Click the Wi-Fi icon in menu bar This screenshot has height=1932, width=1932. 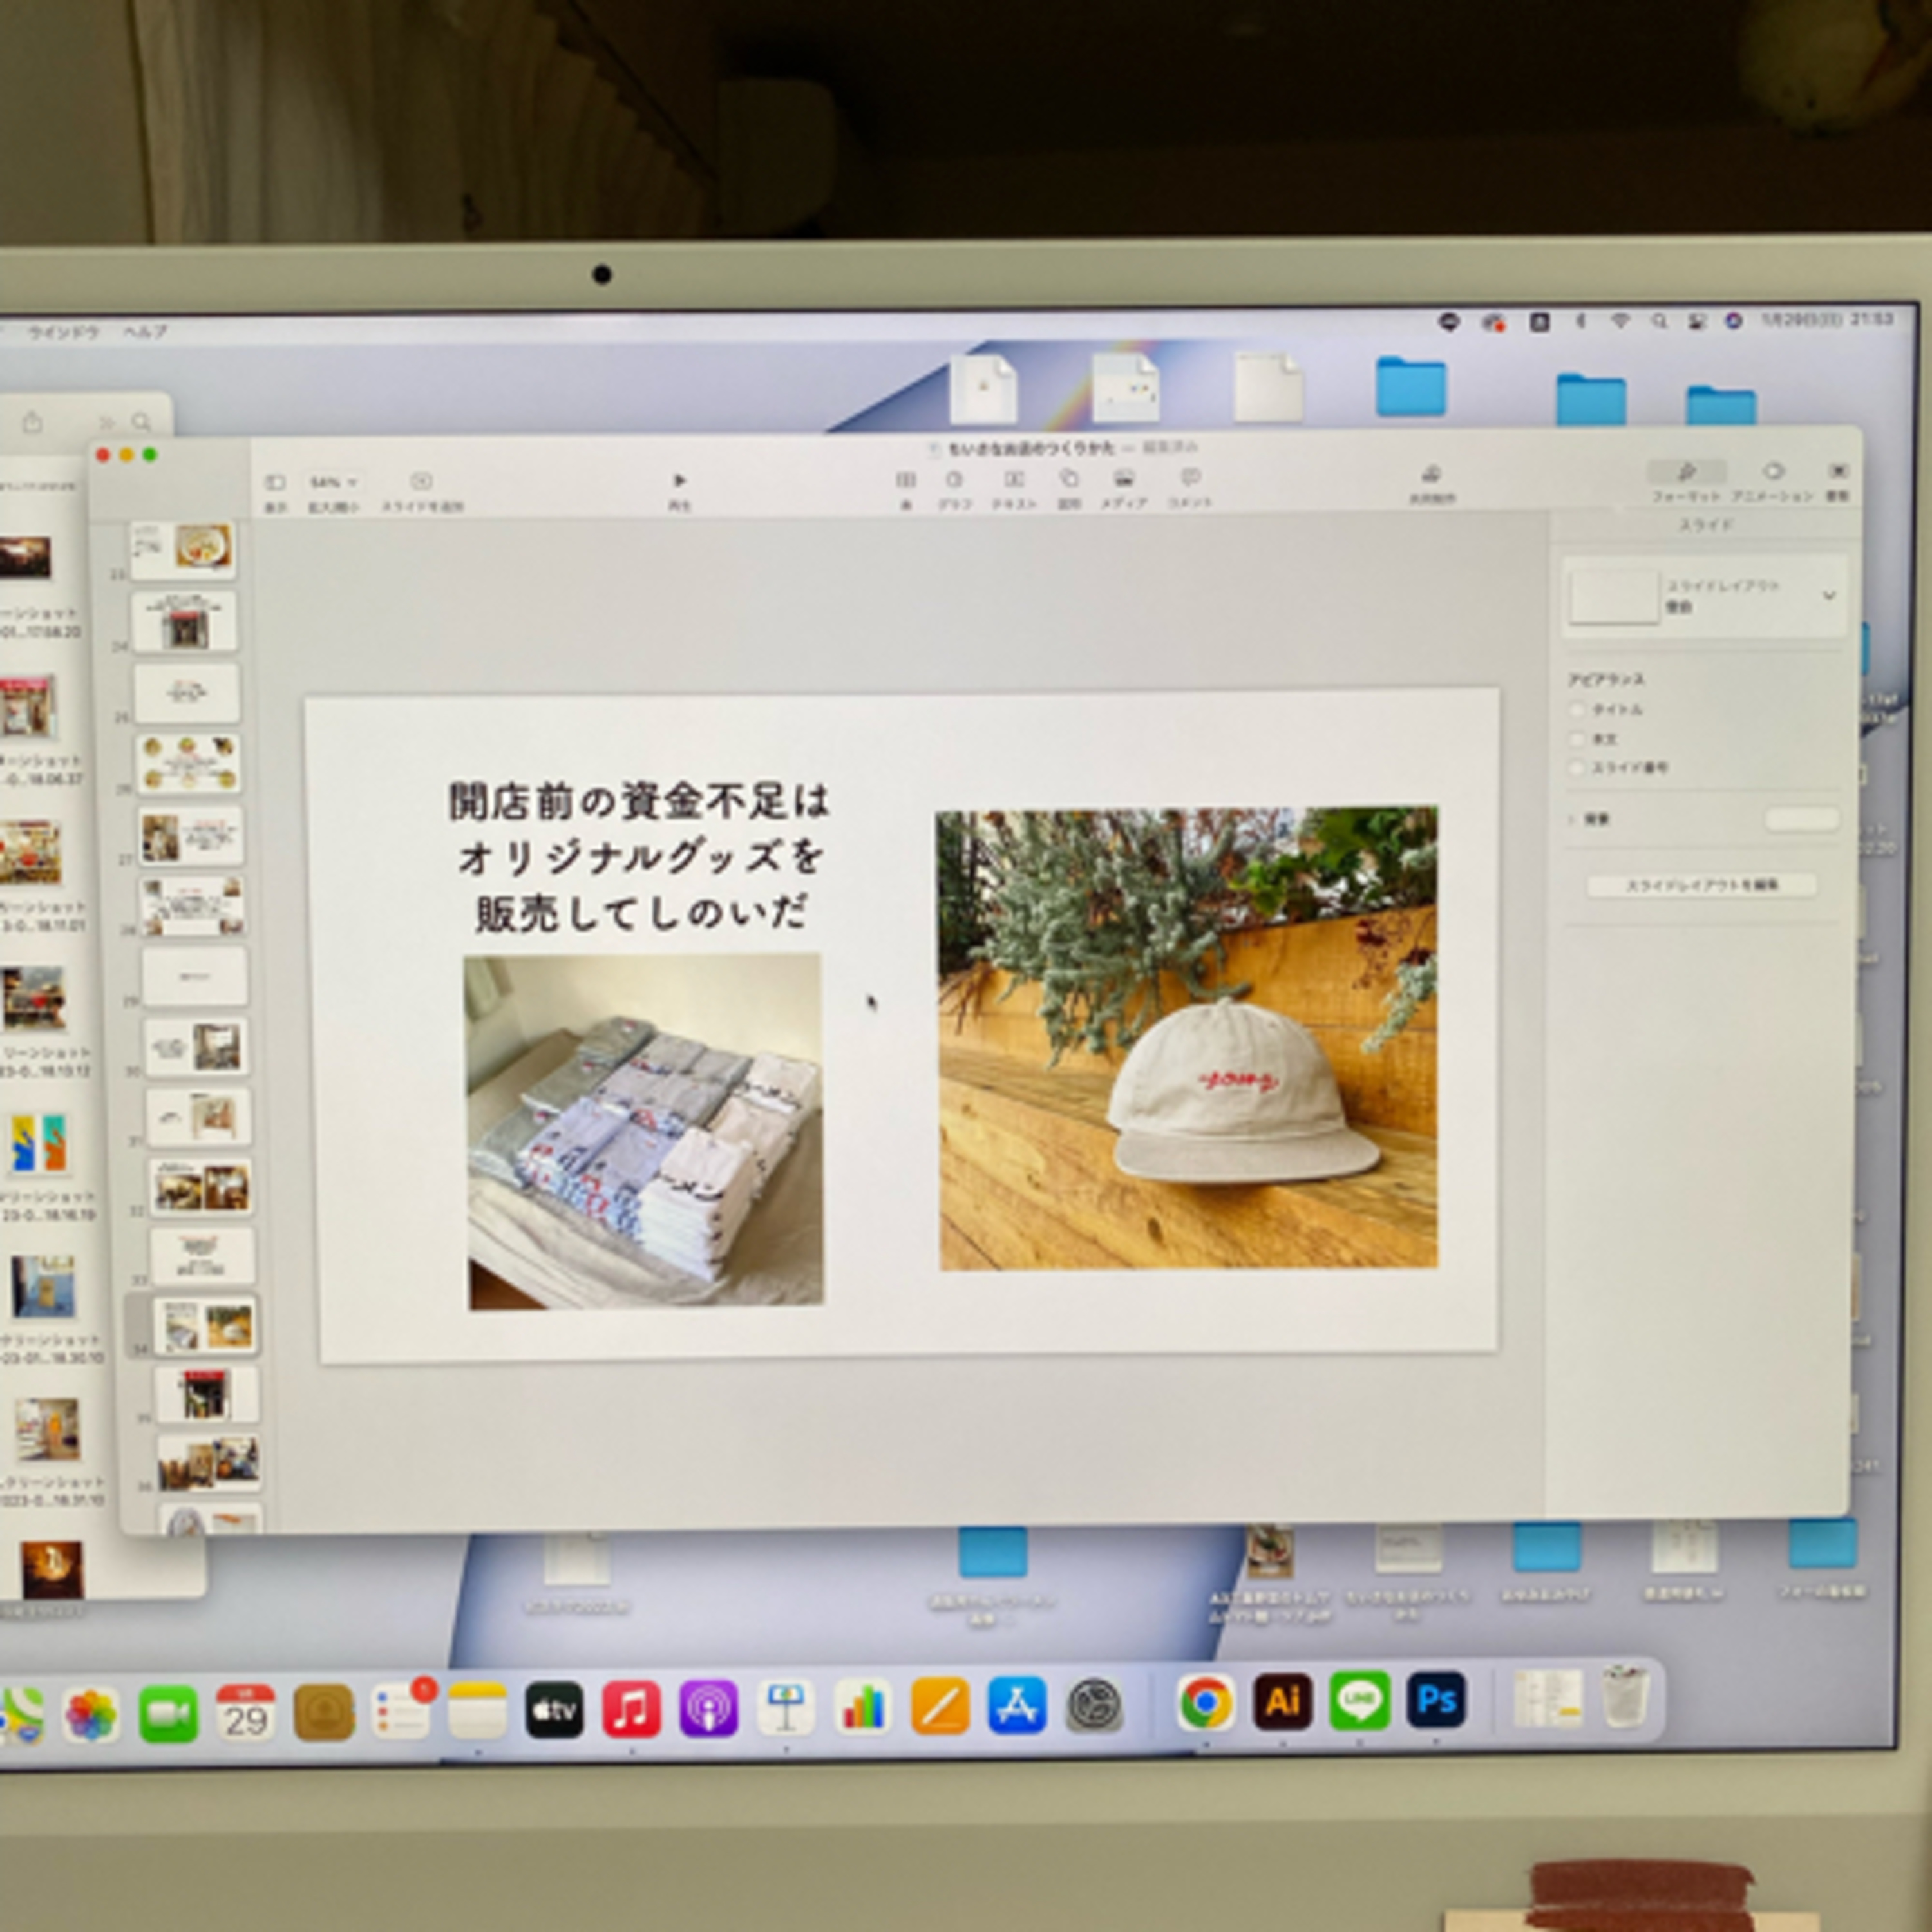click(1620, 321)
